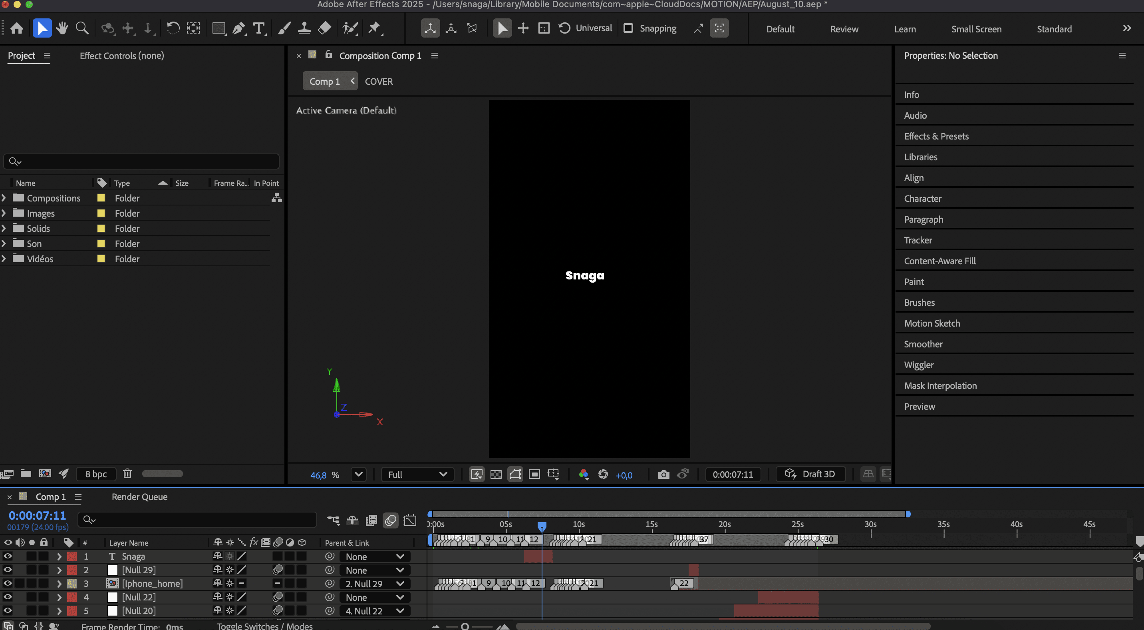Select the Zoom magnifier tool
1144x630 pixels.
[x=82, y=28]
